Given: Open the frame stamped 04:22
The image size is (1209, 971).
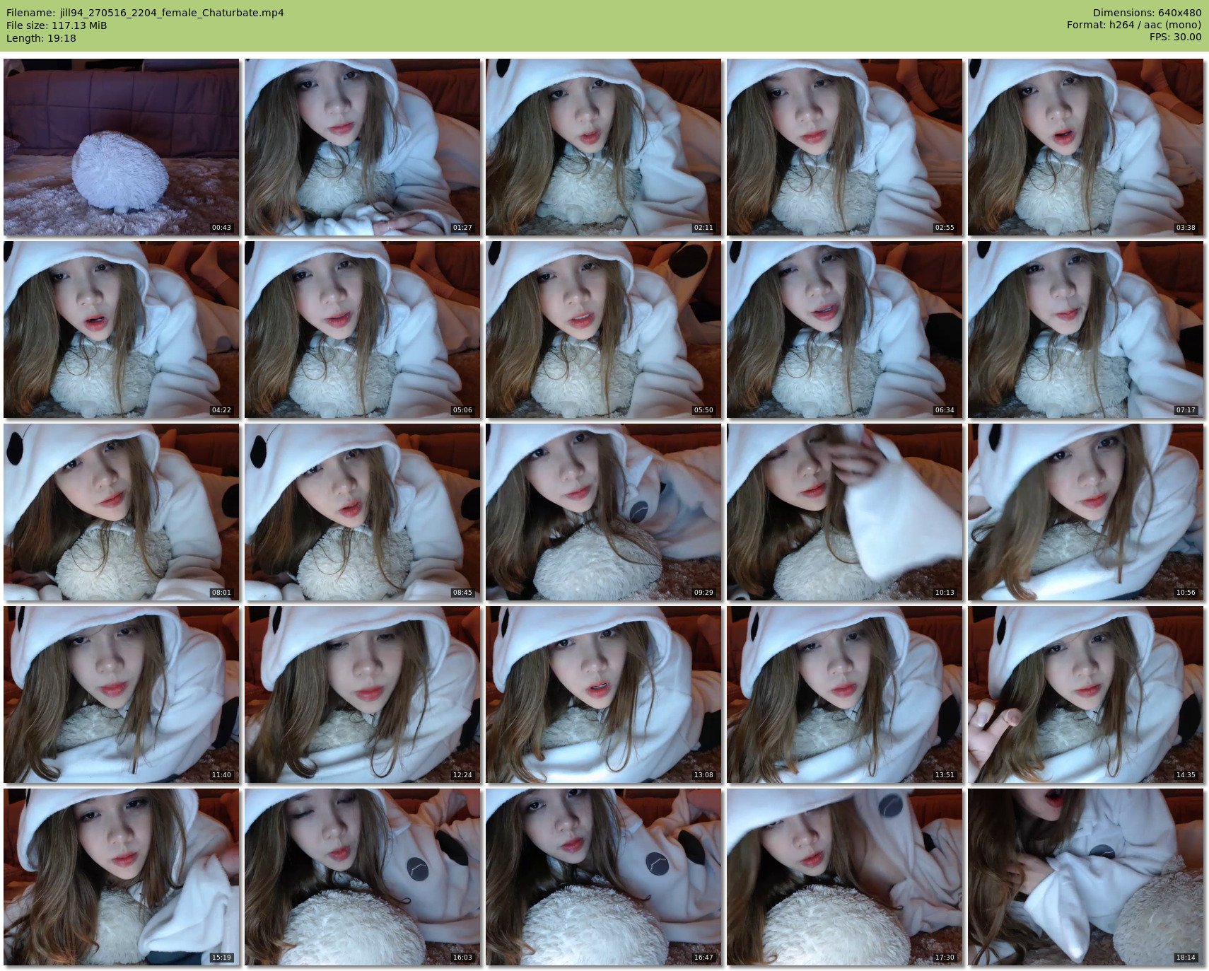Looking at the screenshot, I should (122, 330).
